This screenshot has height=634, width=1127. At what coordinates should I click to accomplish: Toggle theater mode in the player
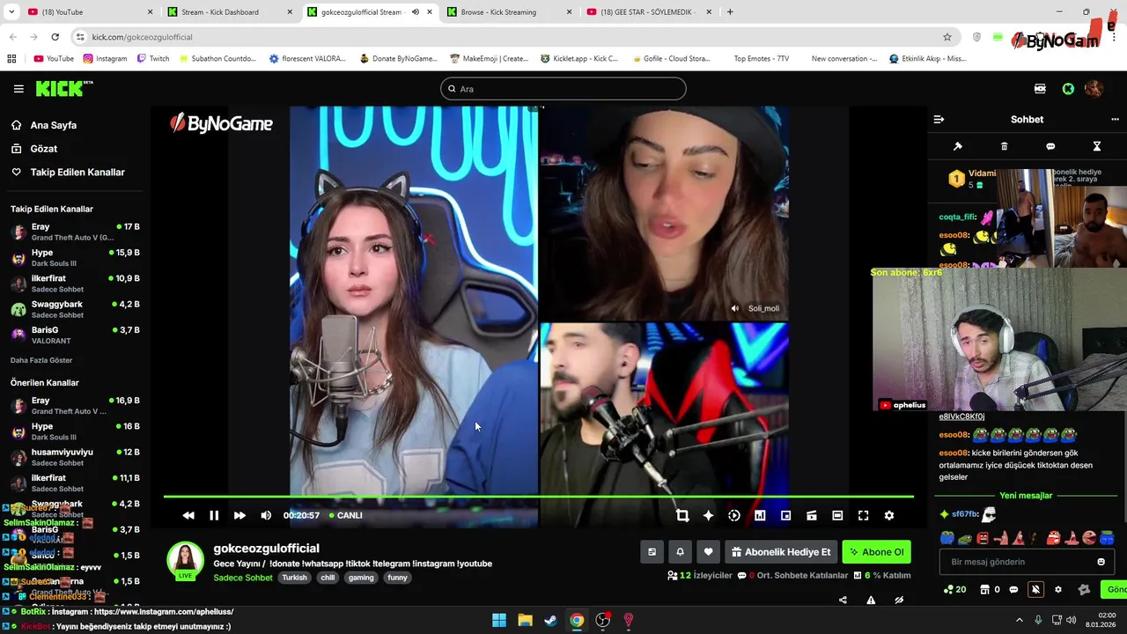(837, 515)
